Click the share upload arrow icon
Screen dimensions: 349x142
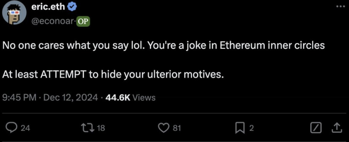[x=337, y=127]
